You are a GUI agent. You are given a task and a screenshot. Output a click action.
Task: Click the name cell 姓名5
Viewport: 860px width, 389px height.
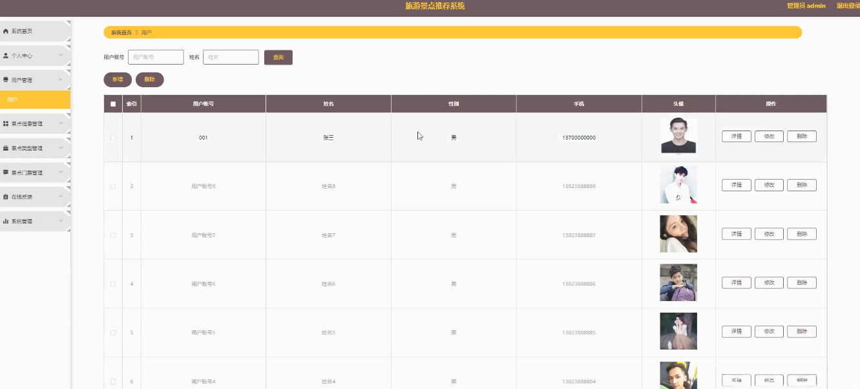[329, 333]
